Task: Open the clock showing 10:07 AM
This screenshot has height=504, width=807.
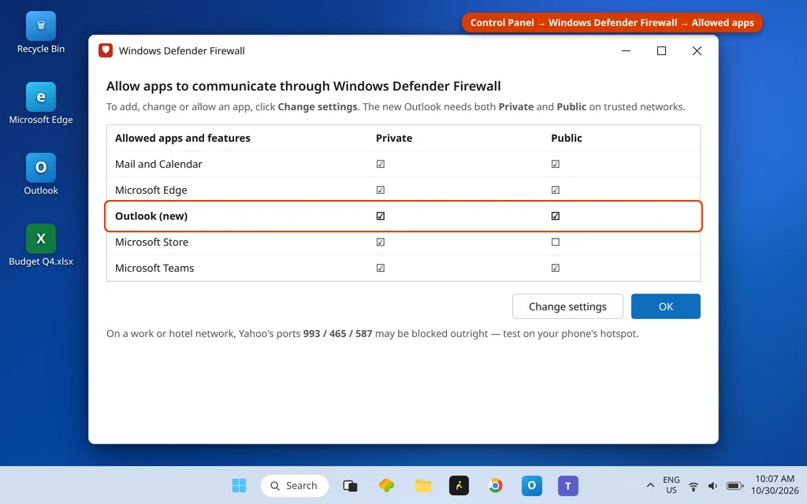Action: [x=775, y=485]
